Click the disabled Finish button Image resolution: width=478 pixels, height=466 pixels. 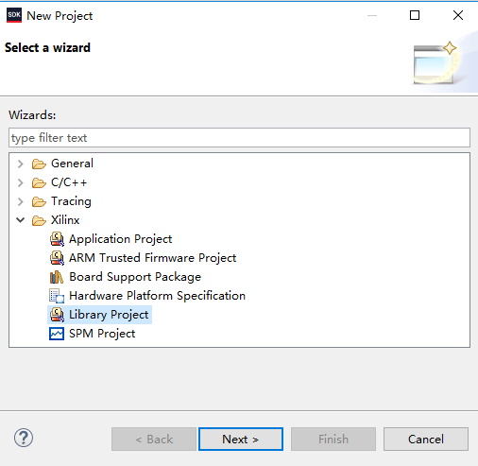[333, 439]
